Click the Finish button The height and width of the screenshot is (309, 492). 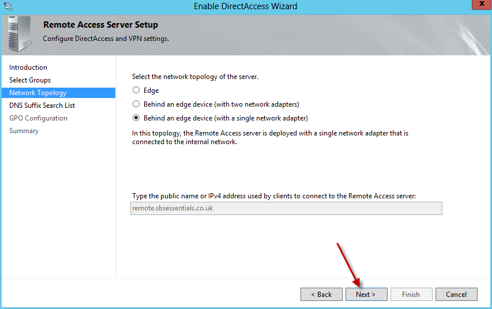411,295
